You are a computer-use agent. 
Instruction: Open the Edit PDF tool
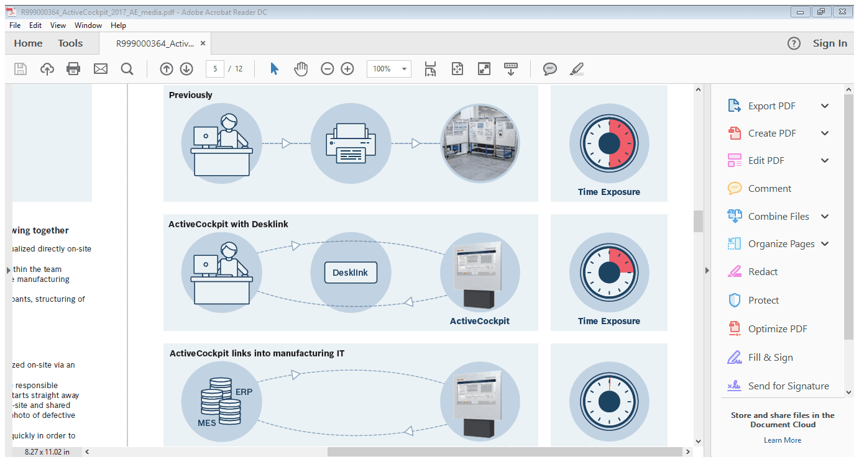tap(766, 160)
